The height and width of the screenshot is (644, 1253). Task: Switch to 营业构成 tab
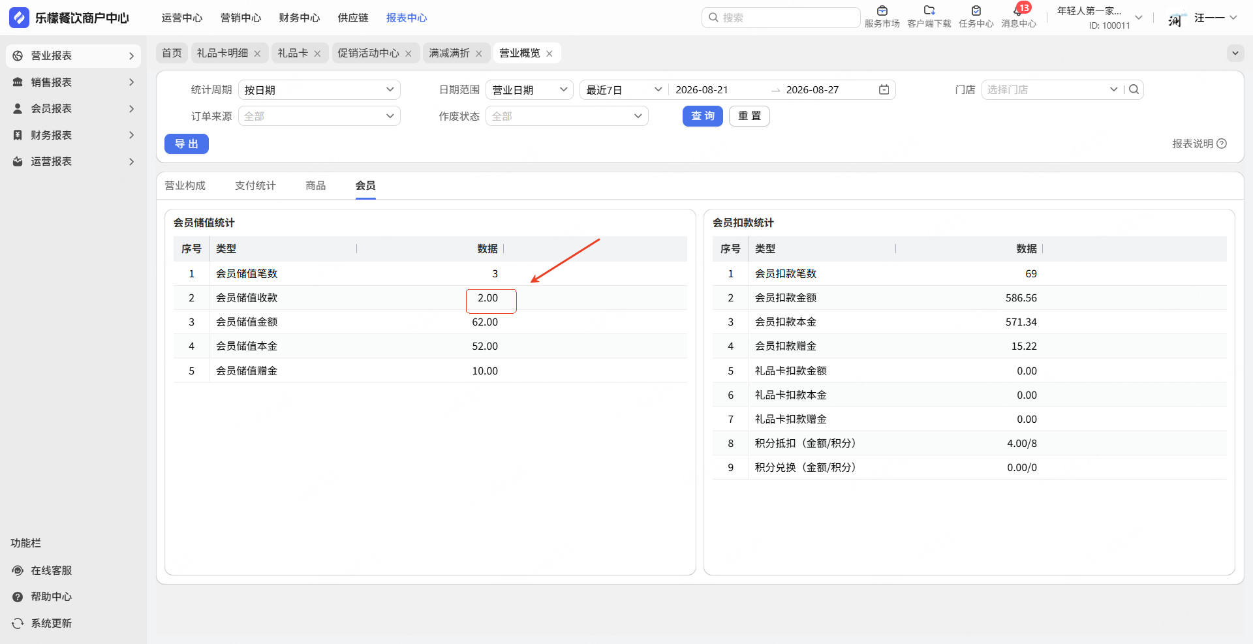click(x=185, y=185)
